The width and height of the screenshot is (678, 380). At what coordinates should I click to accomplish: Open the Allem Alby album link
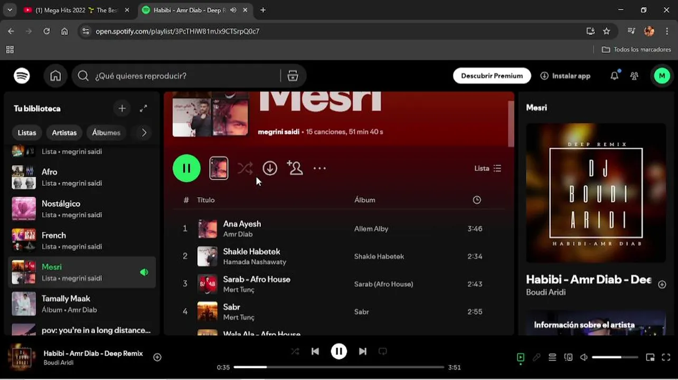[x=371, y=229]
